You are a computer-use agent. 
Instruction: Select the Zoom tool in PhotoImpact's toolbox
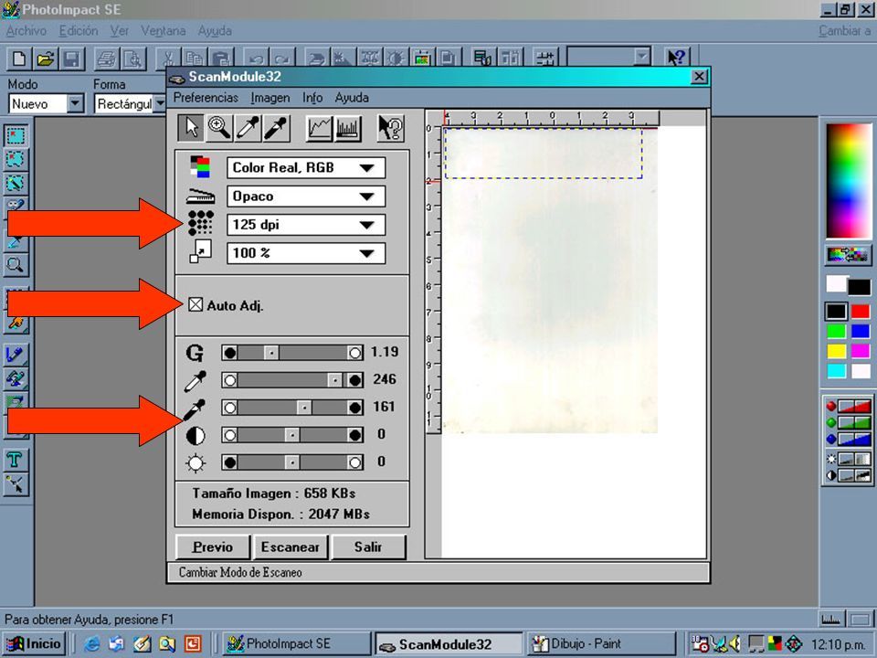pyautogui.click(x=16, y=265)
